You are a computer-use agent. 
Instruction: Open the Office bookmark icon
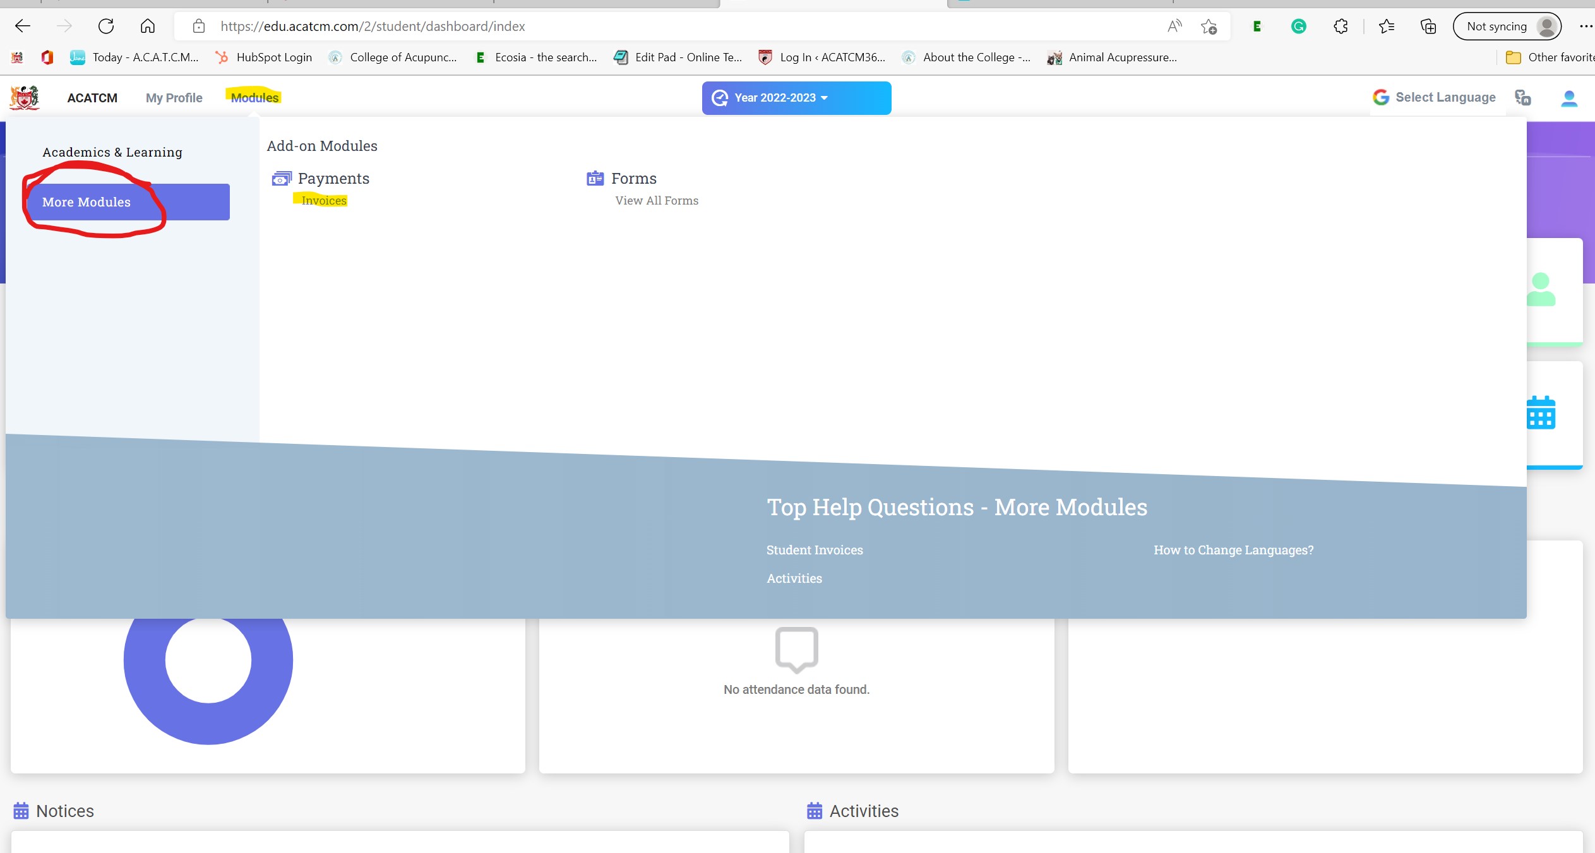pyautogui.click(x=47, y=57)
